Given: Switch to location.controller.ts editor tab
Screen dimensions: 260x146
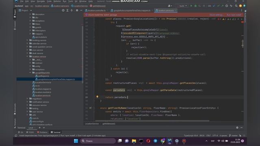Looking at the screenshot, I should [x=97, y=11].
